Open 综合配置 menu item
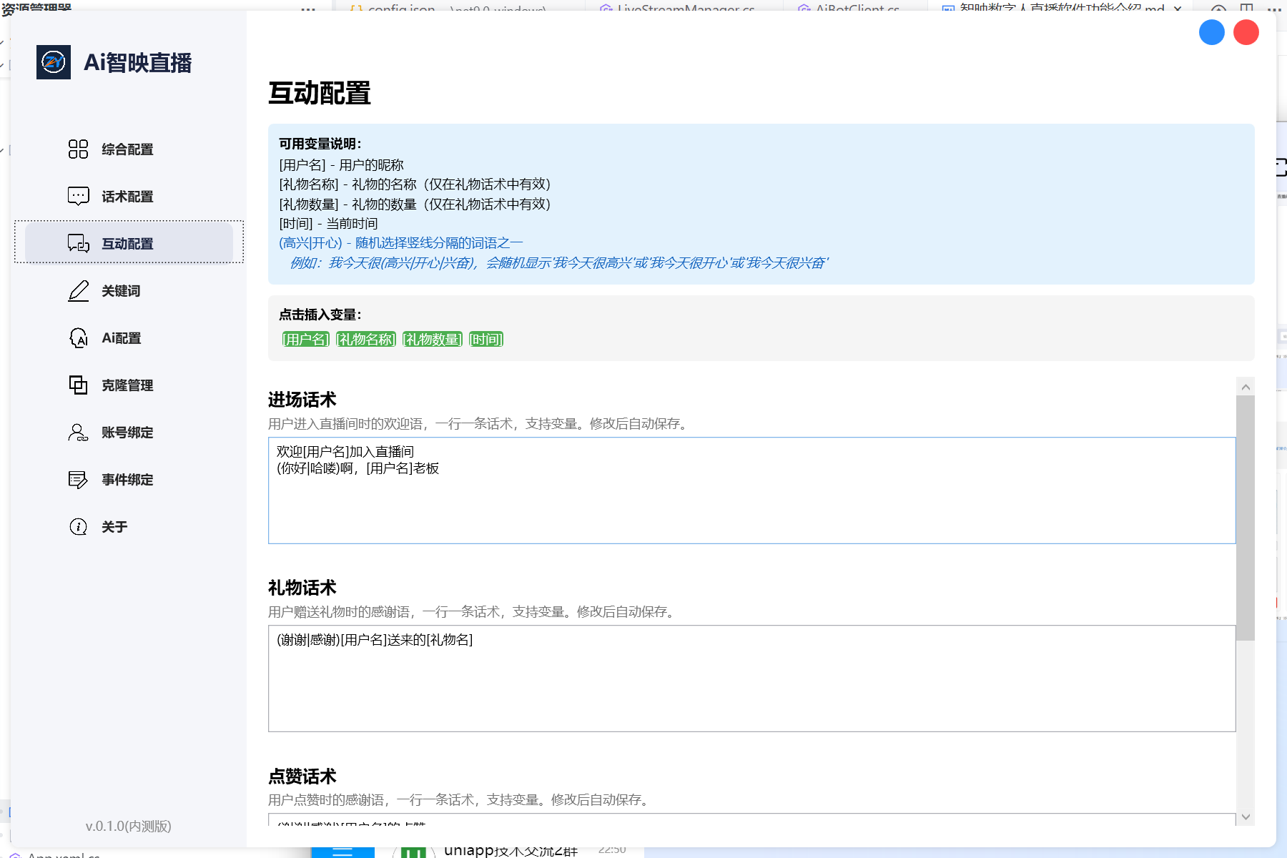This screenshot has width=1287, height=858. click(x=129, y=149)
